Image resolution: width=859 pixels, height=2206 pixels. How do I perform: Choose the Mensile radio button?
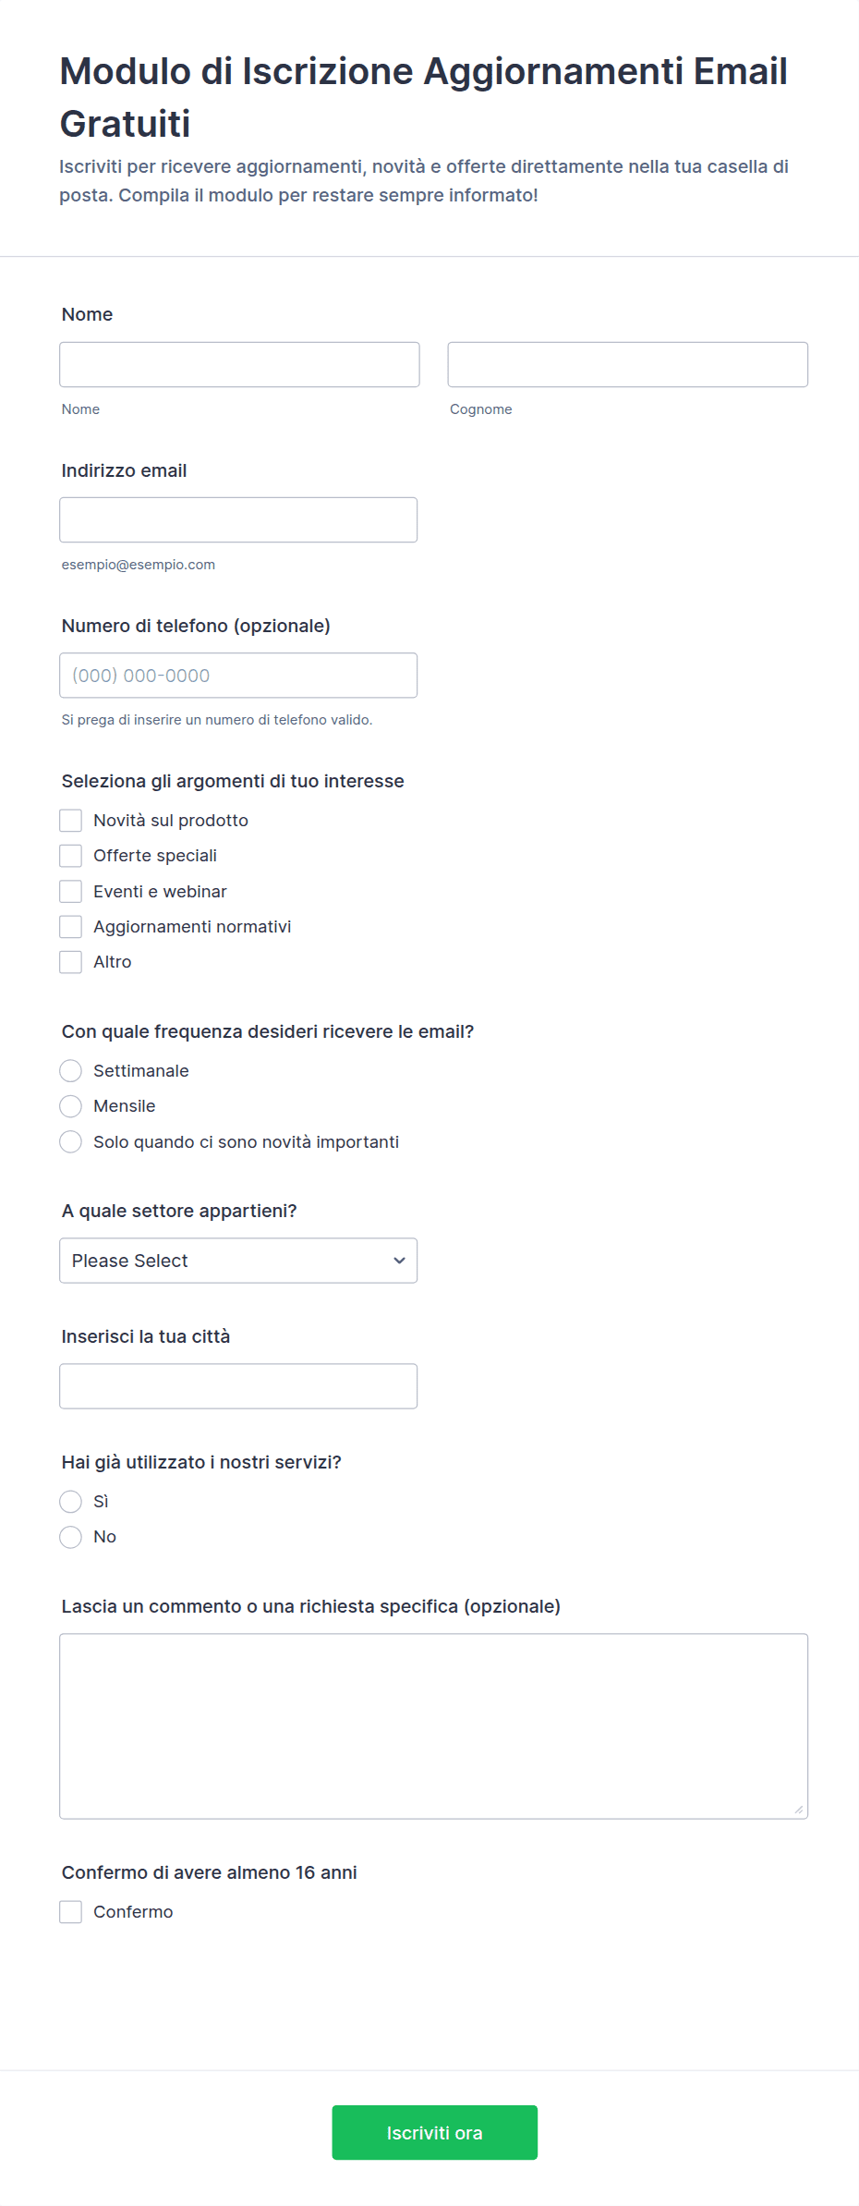tap(71, 1106)
